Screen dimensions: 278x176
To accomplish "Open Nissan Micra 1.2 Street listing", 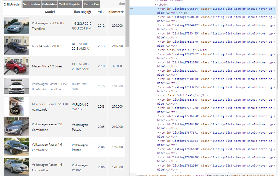I will [47, 66].
